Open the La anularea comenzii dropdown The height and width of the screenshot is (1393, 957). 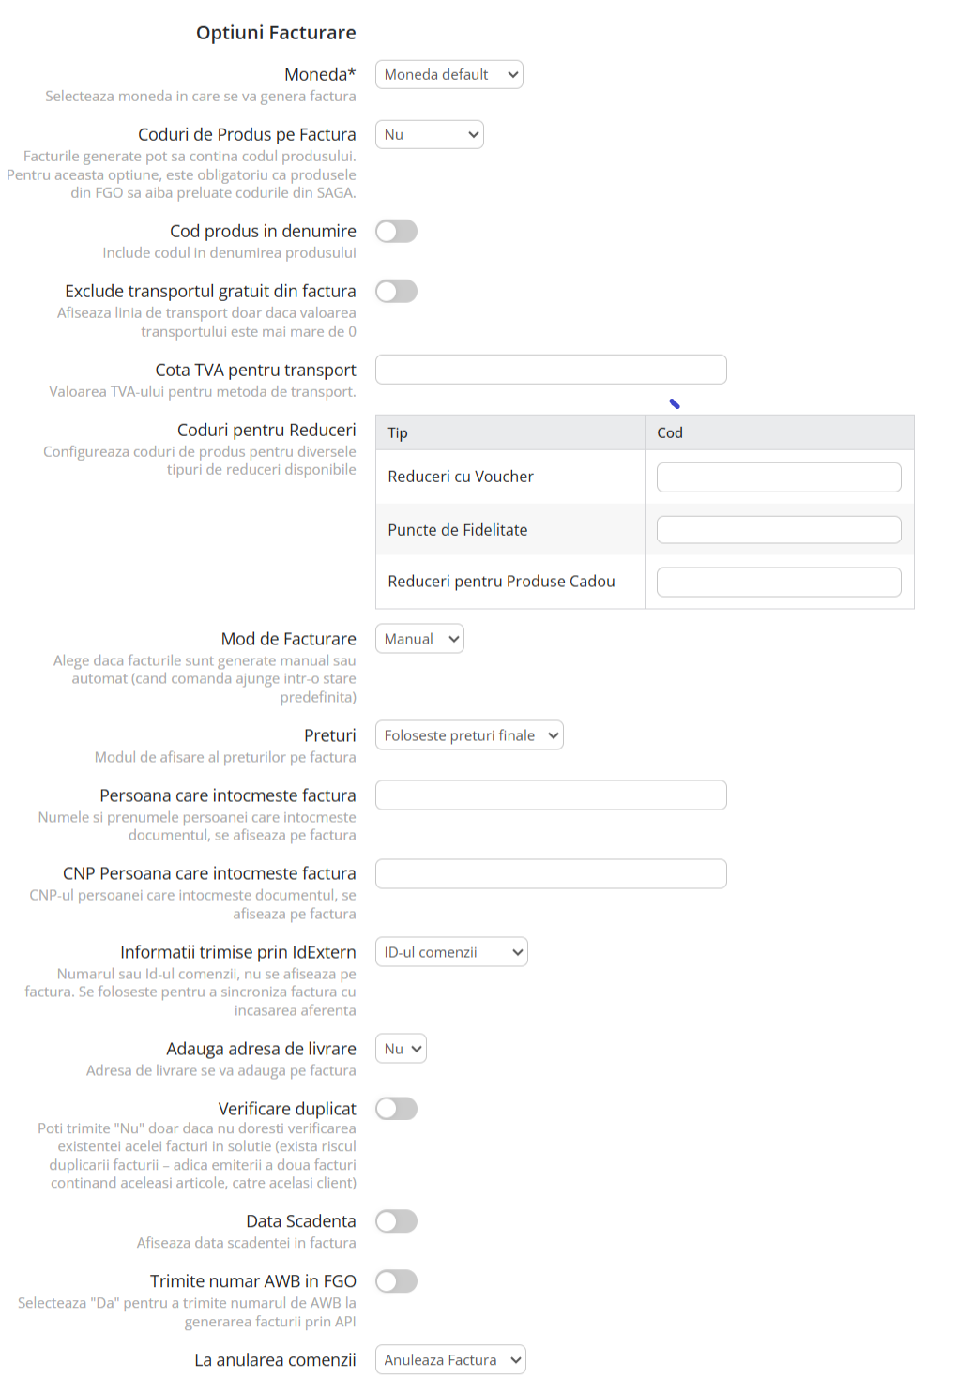pos(450,1361)
